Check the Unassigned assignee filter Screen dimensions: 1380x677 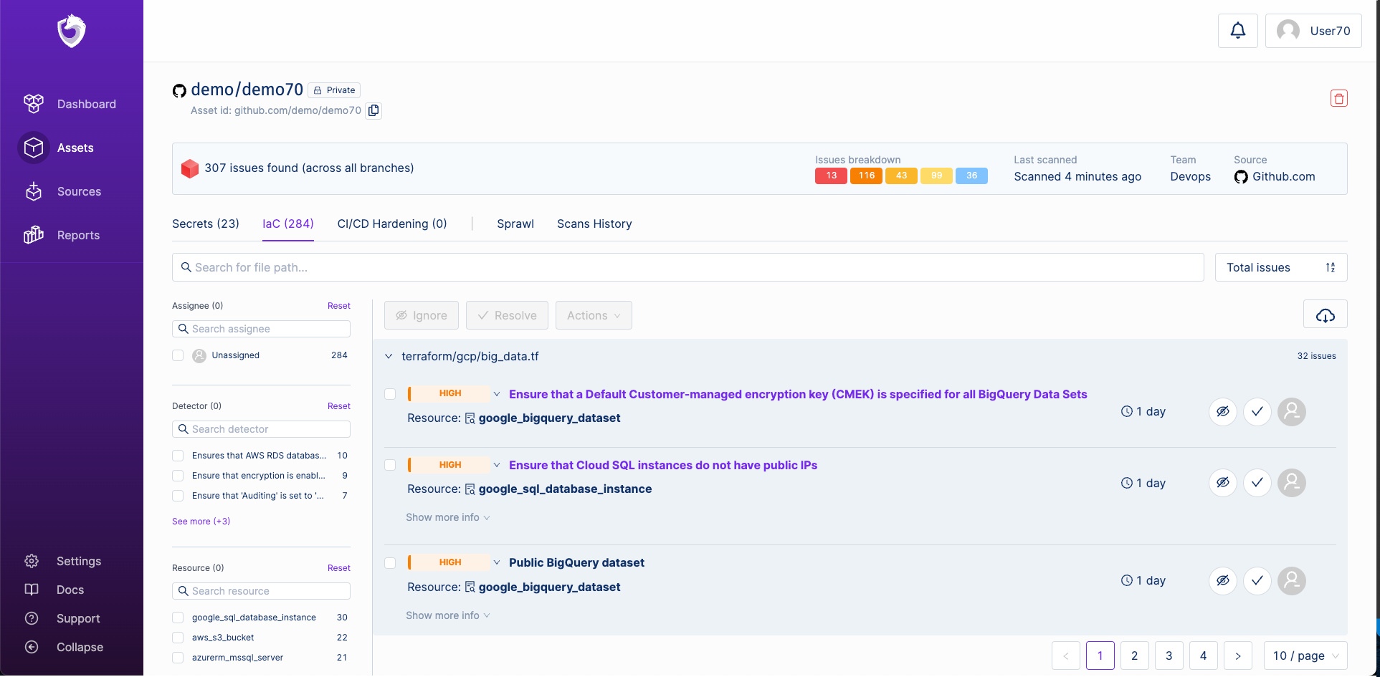[x=178, y=355]
